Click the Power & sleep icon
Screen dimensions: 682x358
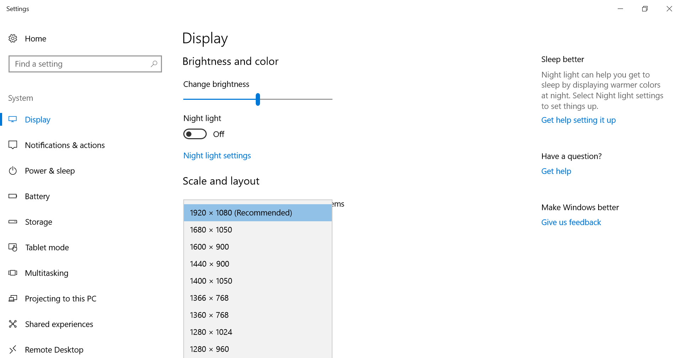pos(13,170)
